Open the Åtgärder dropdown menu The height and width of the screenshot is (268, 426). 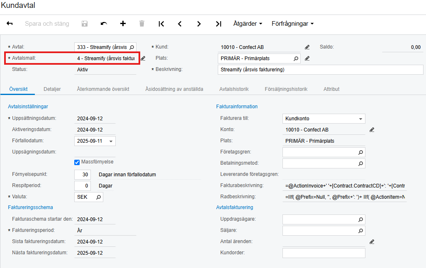click(x=248, y=24)
